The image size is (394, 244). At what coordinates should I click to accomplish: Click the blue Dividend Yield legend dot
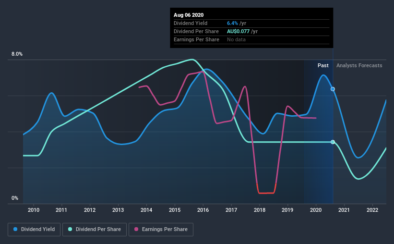coord(15,229)
